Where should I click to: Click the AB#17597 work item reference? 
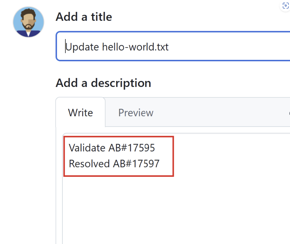pyautogui.click(x=136, y=163)
